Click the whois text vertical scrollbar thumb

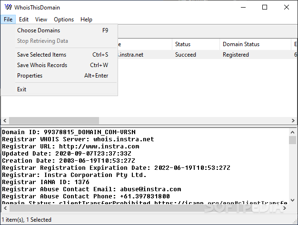coord(292,140)
